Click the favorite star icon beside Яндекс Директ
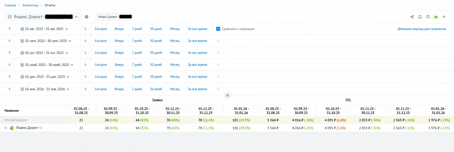Image resolution: width=454 pixels, height=152 pixels. 10,17
